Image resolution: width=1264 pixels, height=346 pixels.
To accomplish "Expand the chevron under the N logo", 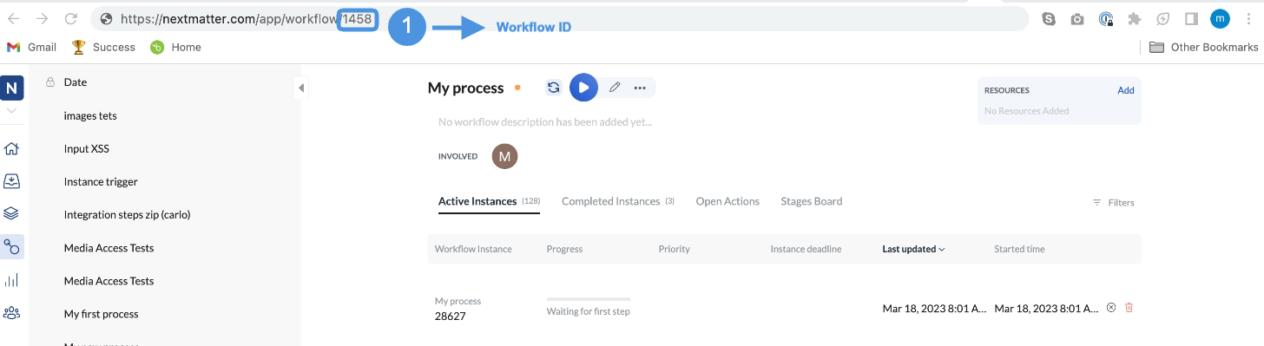I will 12,111.
